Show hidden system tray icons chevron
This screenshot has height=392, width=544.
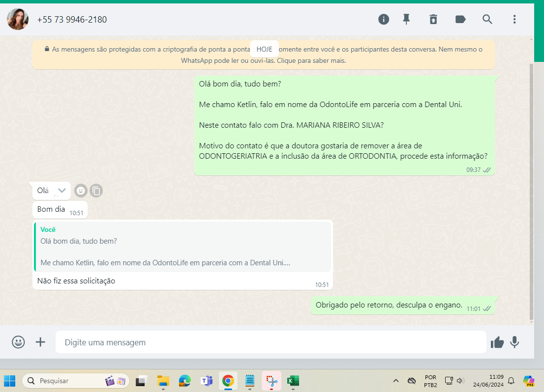coord(396,381)
